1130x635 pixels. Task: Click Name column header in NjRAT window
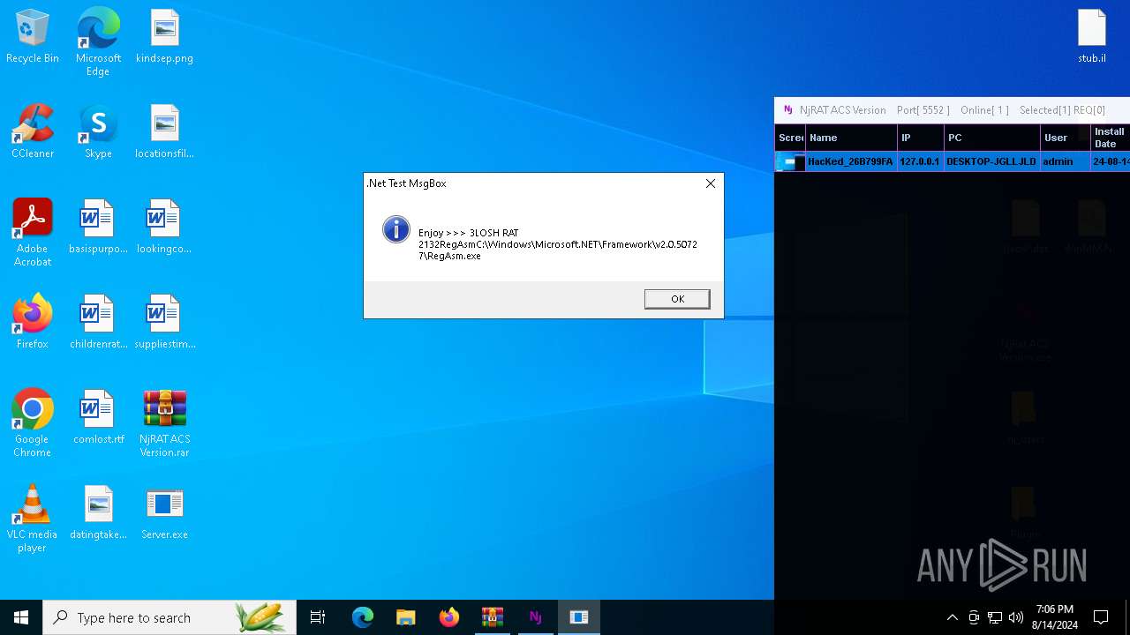(850, 138)
